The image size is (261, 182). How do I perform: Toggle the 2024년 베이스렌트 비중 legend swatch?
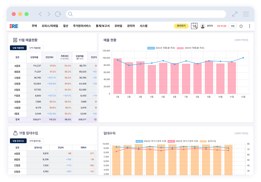(139, 141)
